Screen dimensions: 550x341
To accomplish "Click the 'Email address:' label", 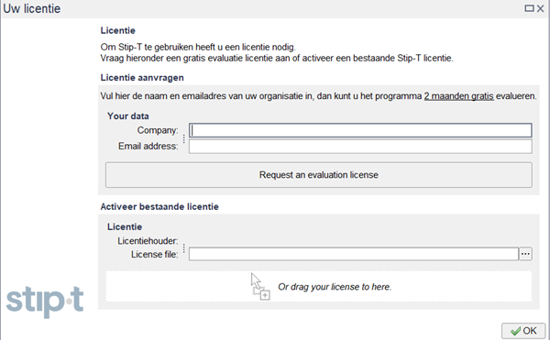I will [x=148, y=146].
